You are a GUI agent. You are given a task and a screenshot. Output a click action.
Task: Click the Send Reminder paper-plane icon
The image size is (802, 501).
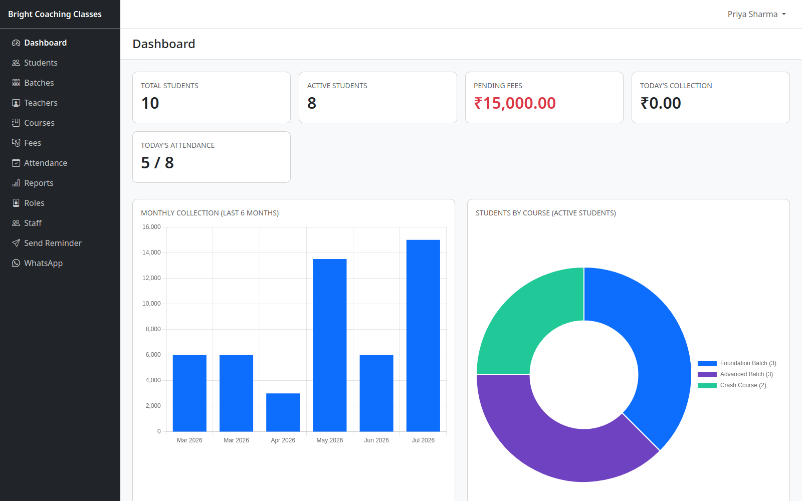(16, 243)
